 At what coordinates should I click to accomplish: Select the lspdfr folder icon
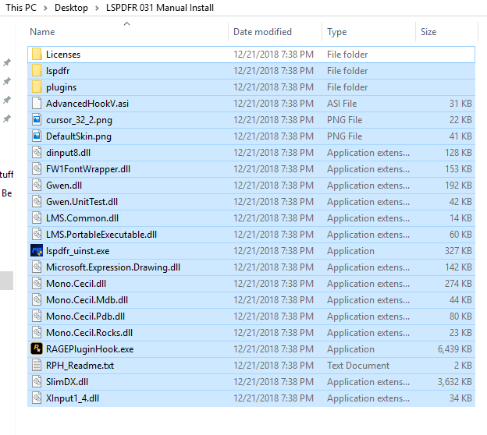[x=37, y=71]
